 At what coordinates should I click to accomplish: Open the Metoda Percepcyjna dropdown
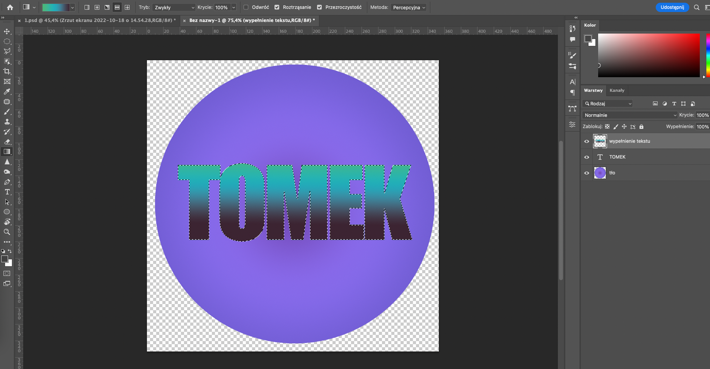pos(409,7)
